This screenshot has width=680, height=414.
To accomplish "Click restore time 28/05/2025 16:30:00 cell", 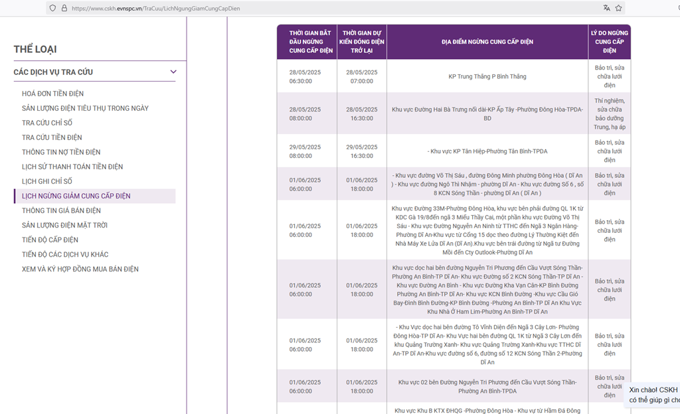I will point(362,114).
